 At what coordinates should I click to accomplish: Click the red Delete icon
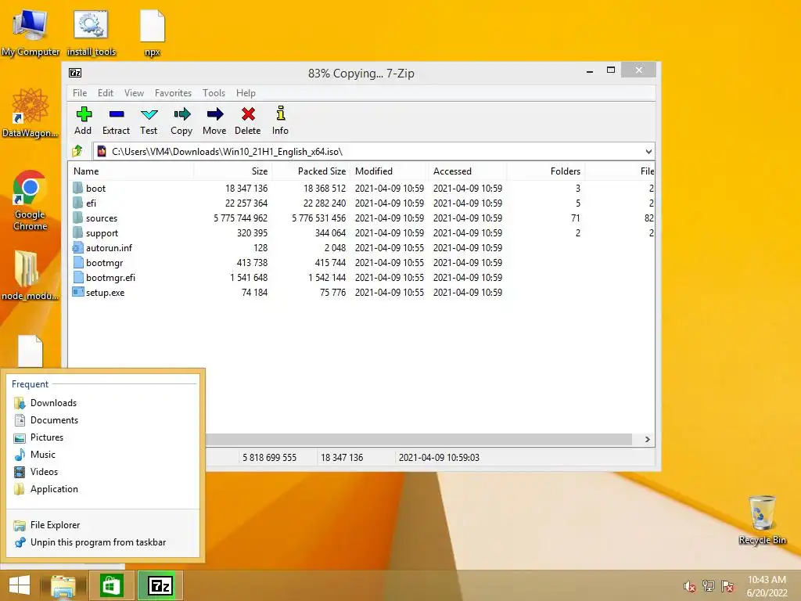pos(248,114)
